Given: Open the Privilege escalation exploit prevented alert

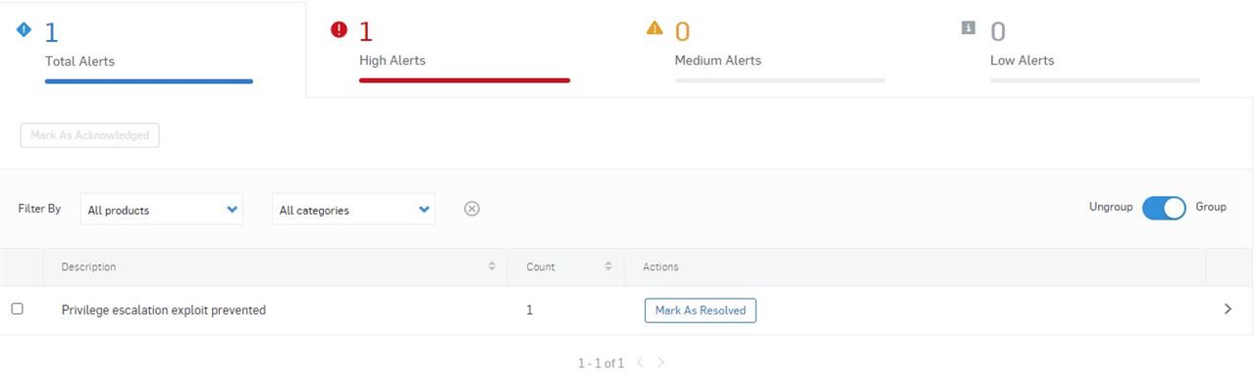Looking at the screenshot, I should [164, 310].
